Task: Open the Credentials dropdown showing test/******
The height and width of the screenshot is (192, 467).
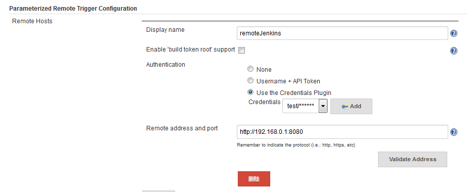Action: [x=305, y=106]
